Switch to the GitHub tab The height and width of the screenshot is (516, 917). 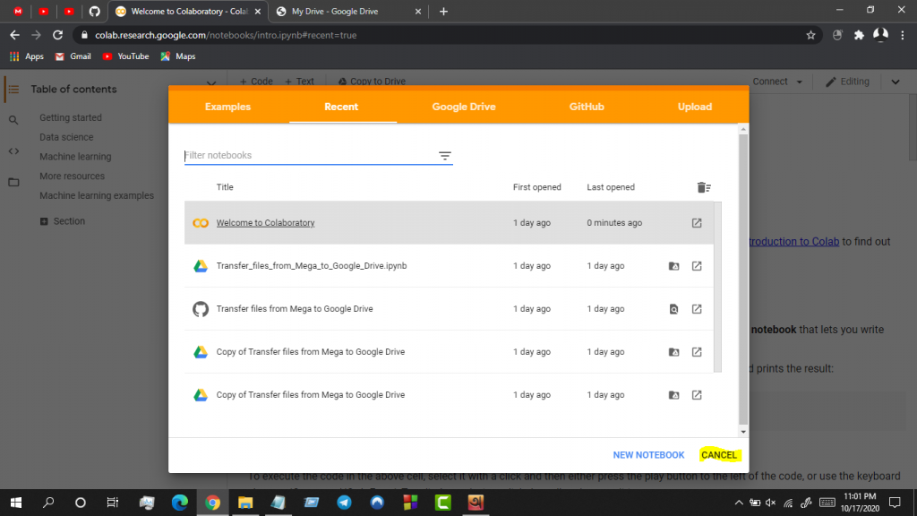(x=587, y=107)
